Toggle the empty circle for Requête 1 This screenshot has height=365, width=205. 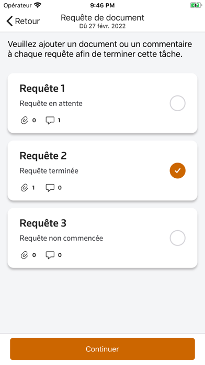(177, 103)
